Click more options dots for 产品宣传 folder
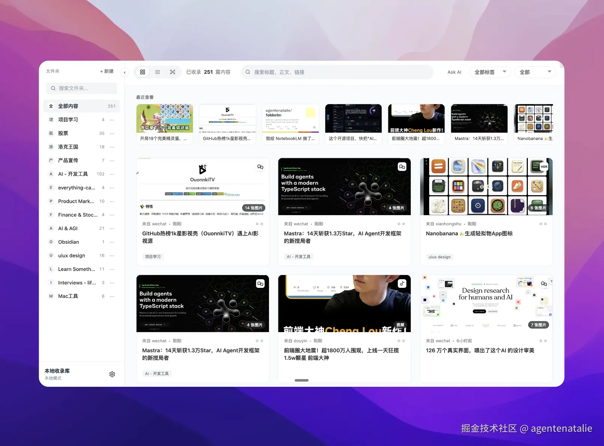The image size is (604, 446). [112, 160]
